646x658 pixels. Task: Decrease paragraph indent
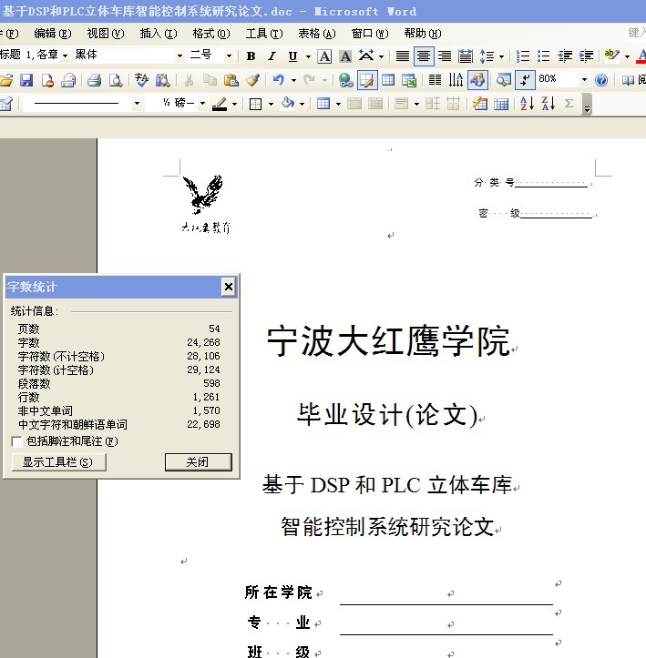point(565,56)
